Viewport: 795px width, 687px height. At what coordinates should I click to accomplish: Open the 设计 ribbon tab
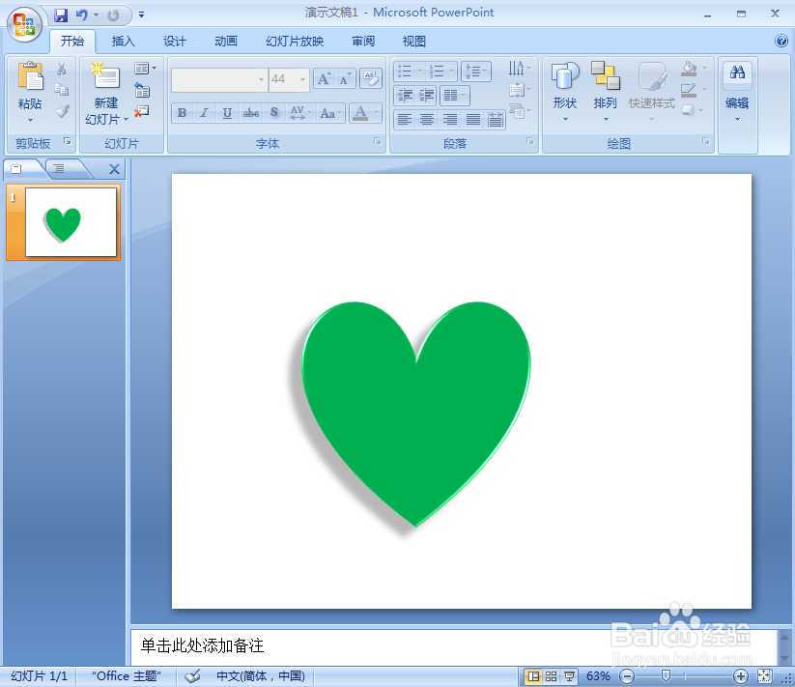pyautogui.click(x=175, y=42)
